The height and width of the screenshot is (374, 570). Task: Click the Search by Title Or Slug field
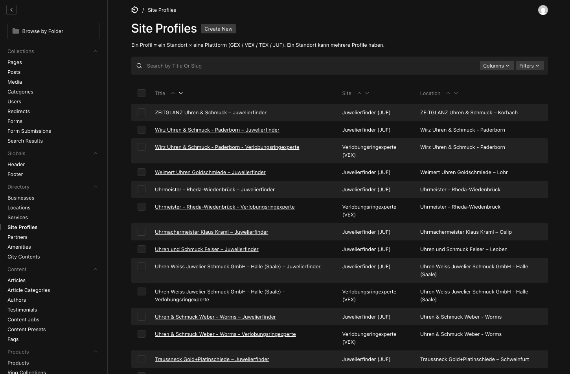311,66
